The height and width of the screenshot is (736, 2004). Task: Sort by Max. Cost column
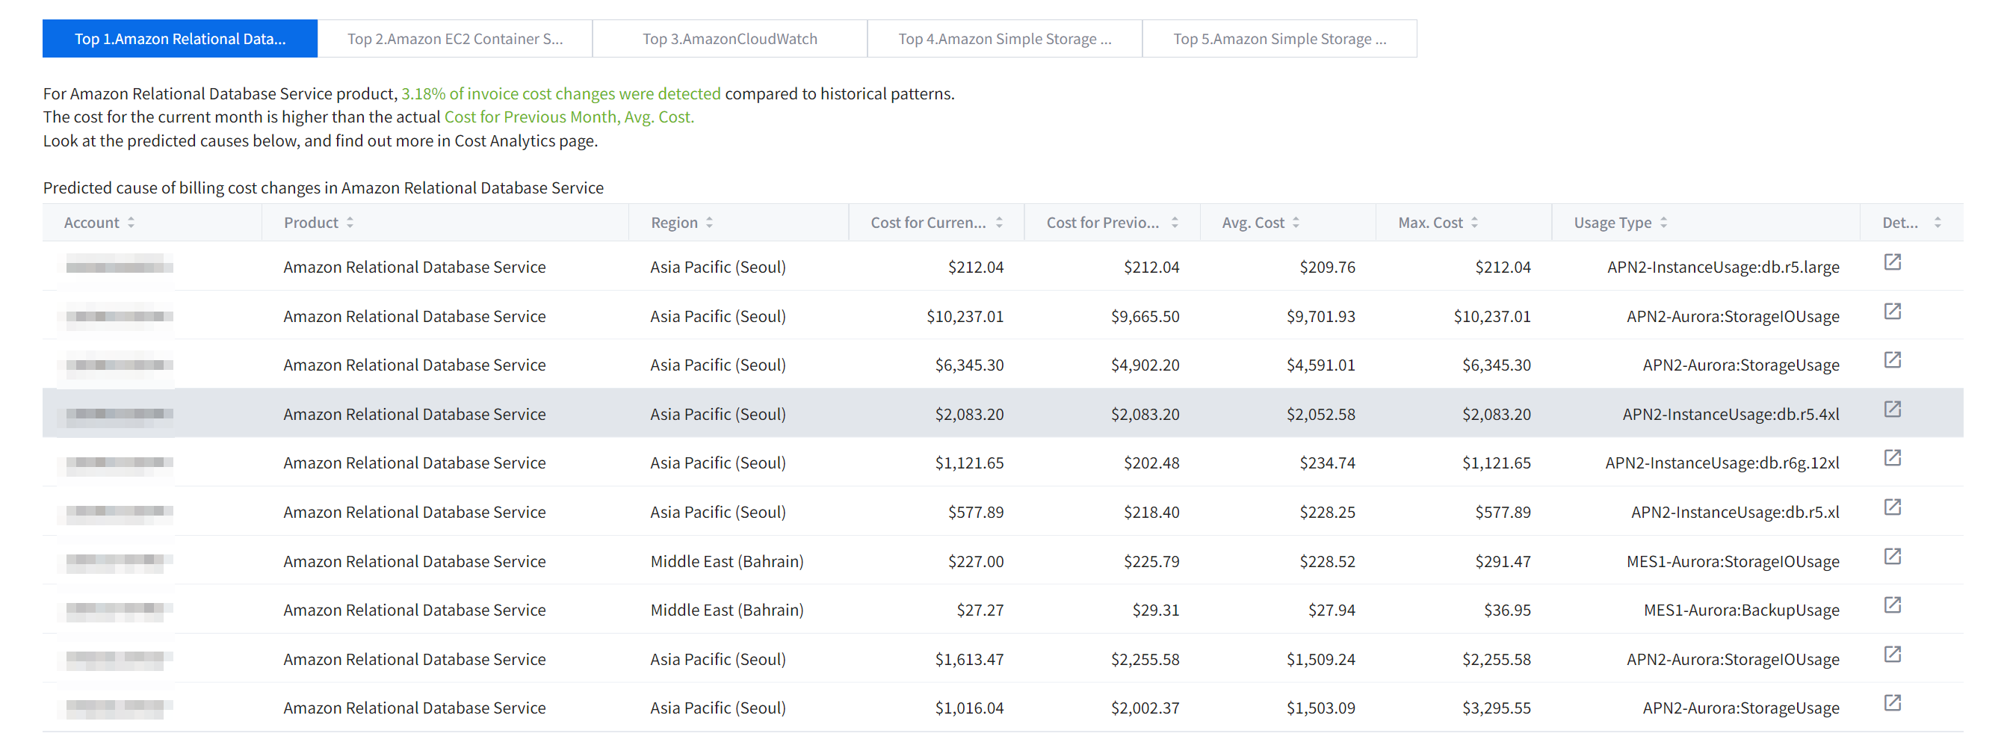point(1474,223)
